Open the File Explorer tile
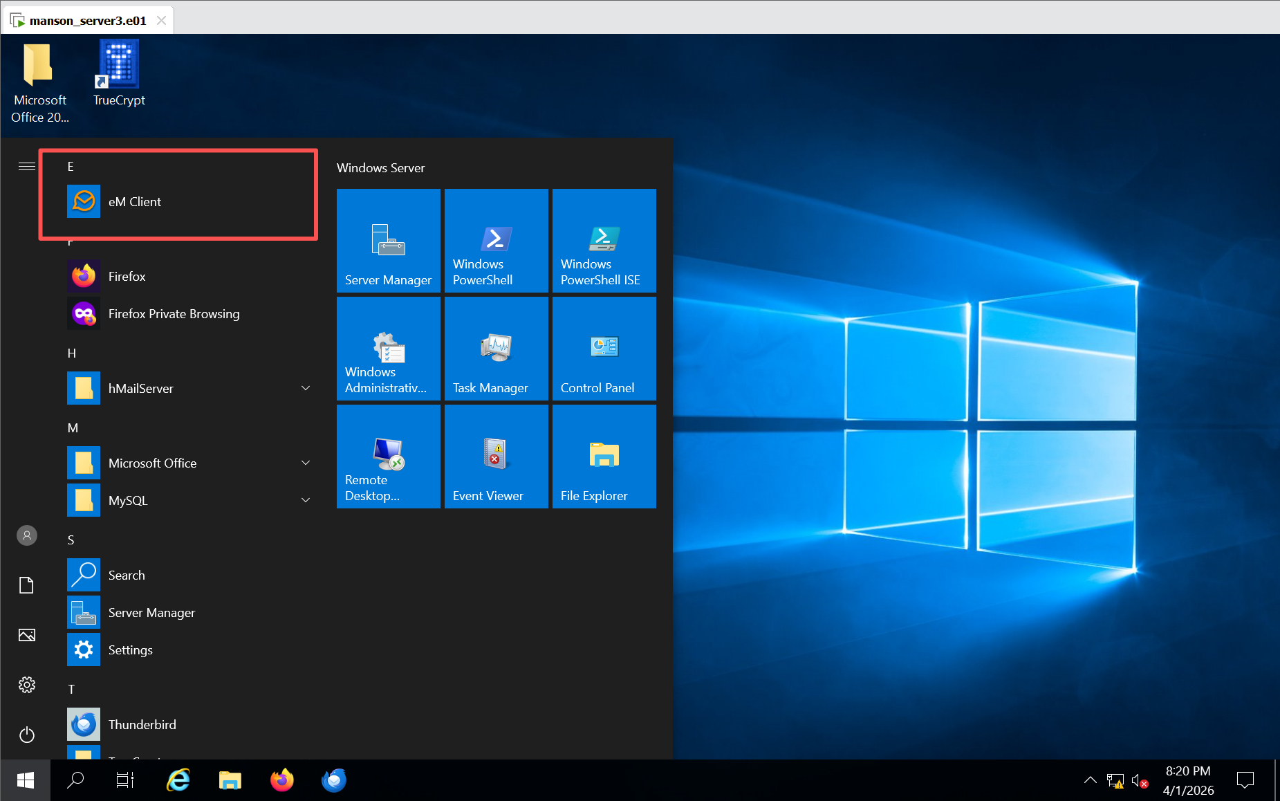Screen dimensions: 1280x801 604,457
